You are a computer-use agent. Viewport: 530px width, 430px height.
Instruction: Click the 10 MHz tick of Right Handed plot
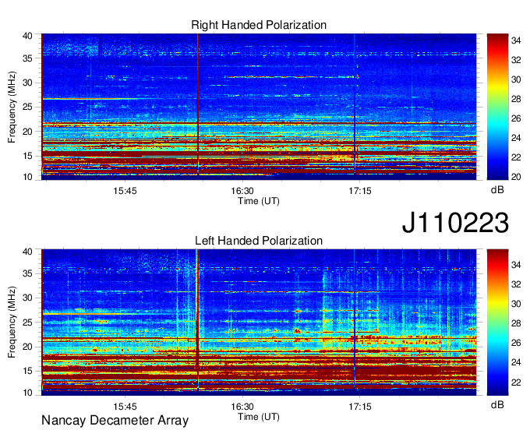click(27, 177)
